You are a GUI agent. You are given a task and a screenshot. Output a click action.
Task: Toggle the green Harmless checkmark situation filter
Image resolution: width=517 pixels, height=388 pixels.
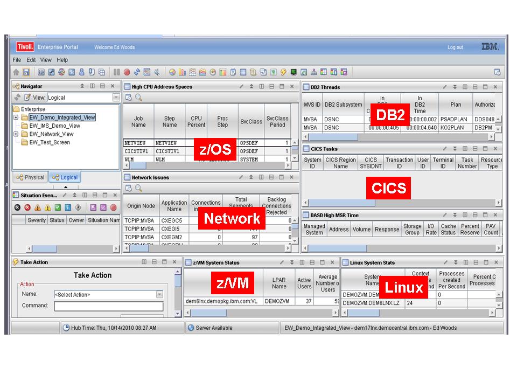tap(58, 207)
